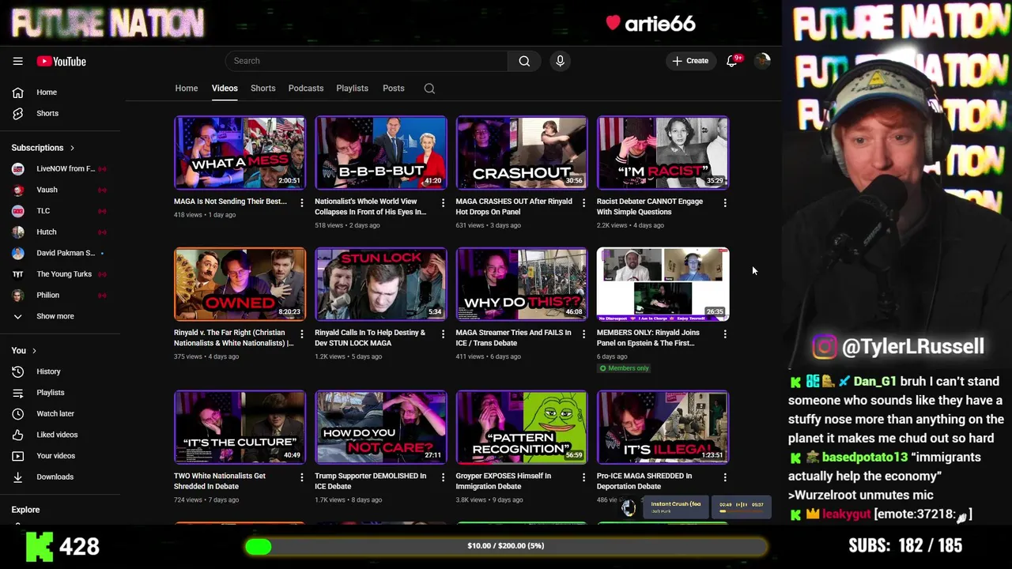Open History in the sidebar
1012x569 pixels.
(x=60, y=371)
